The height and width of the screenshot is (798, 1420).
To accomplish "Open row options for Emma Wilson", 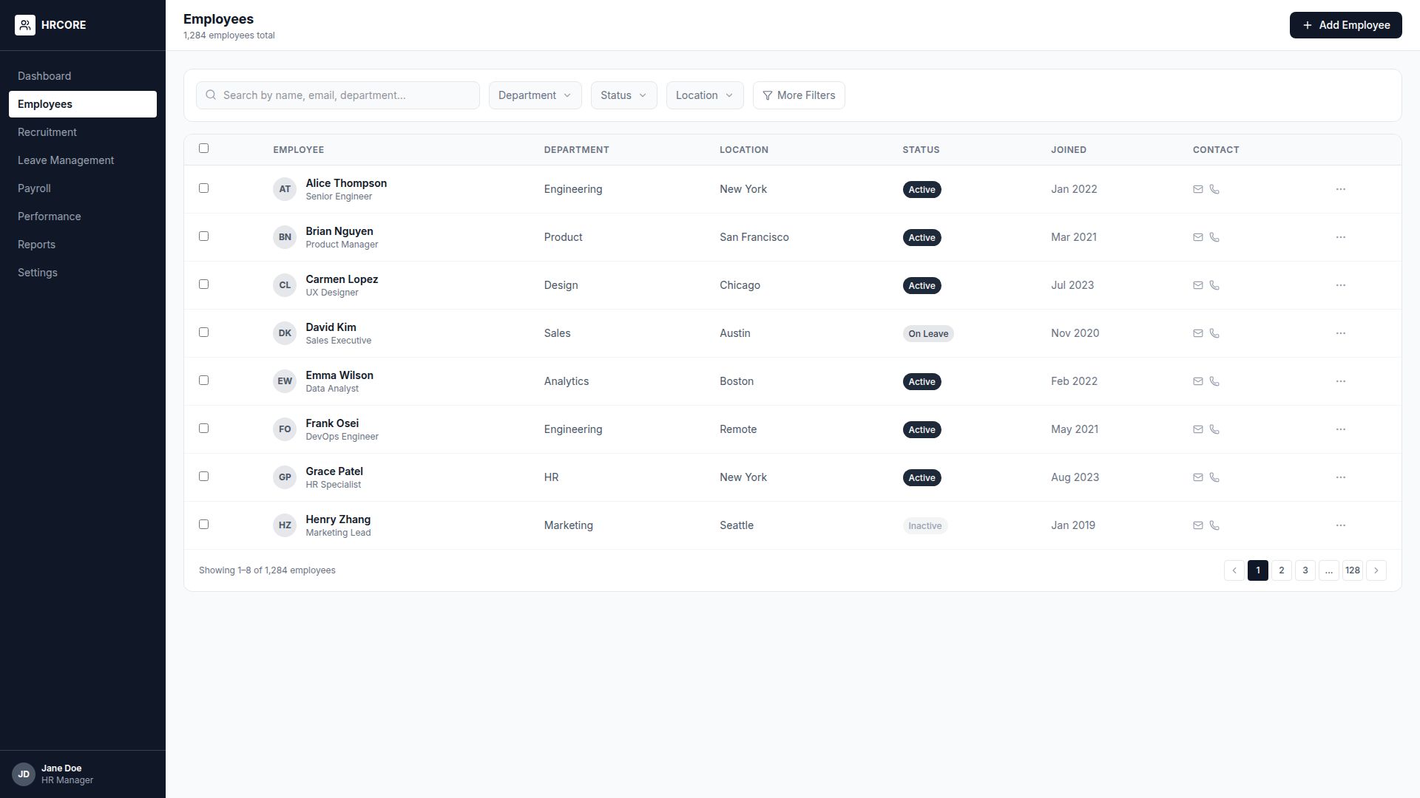I will point(1341,381).
